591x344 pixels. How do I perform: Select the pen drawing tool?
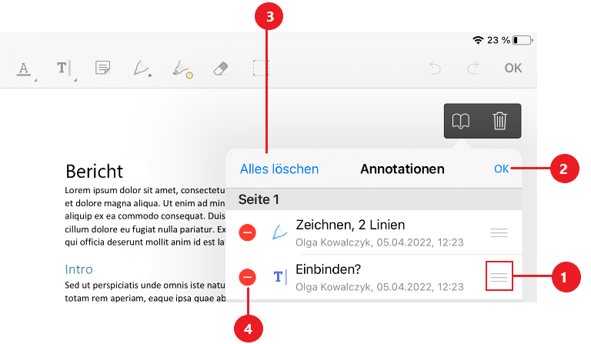point(142,68)
